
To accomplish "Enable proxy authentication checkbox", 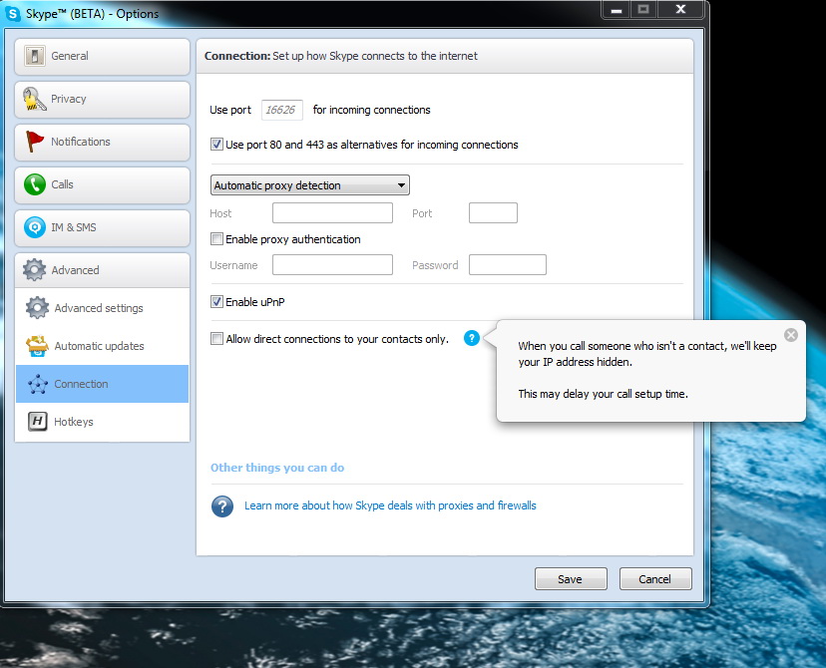I will tap(216, 239).
